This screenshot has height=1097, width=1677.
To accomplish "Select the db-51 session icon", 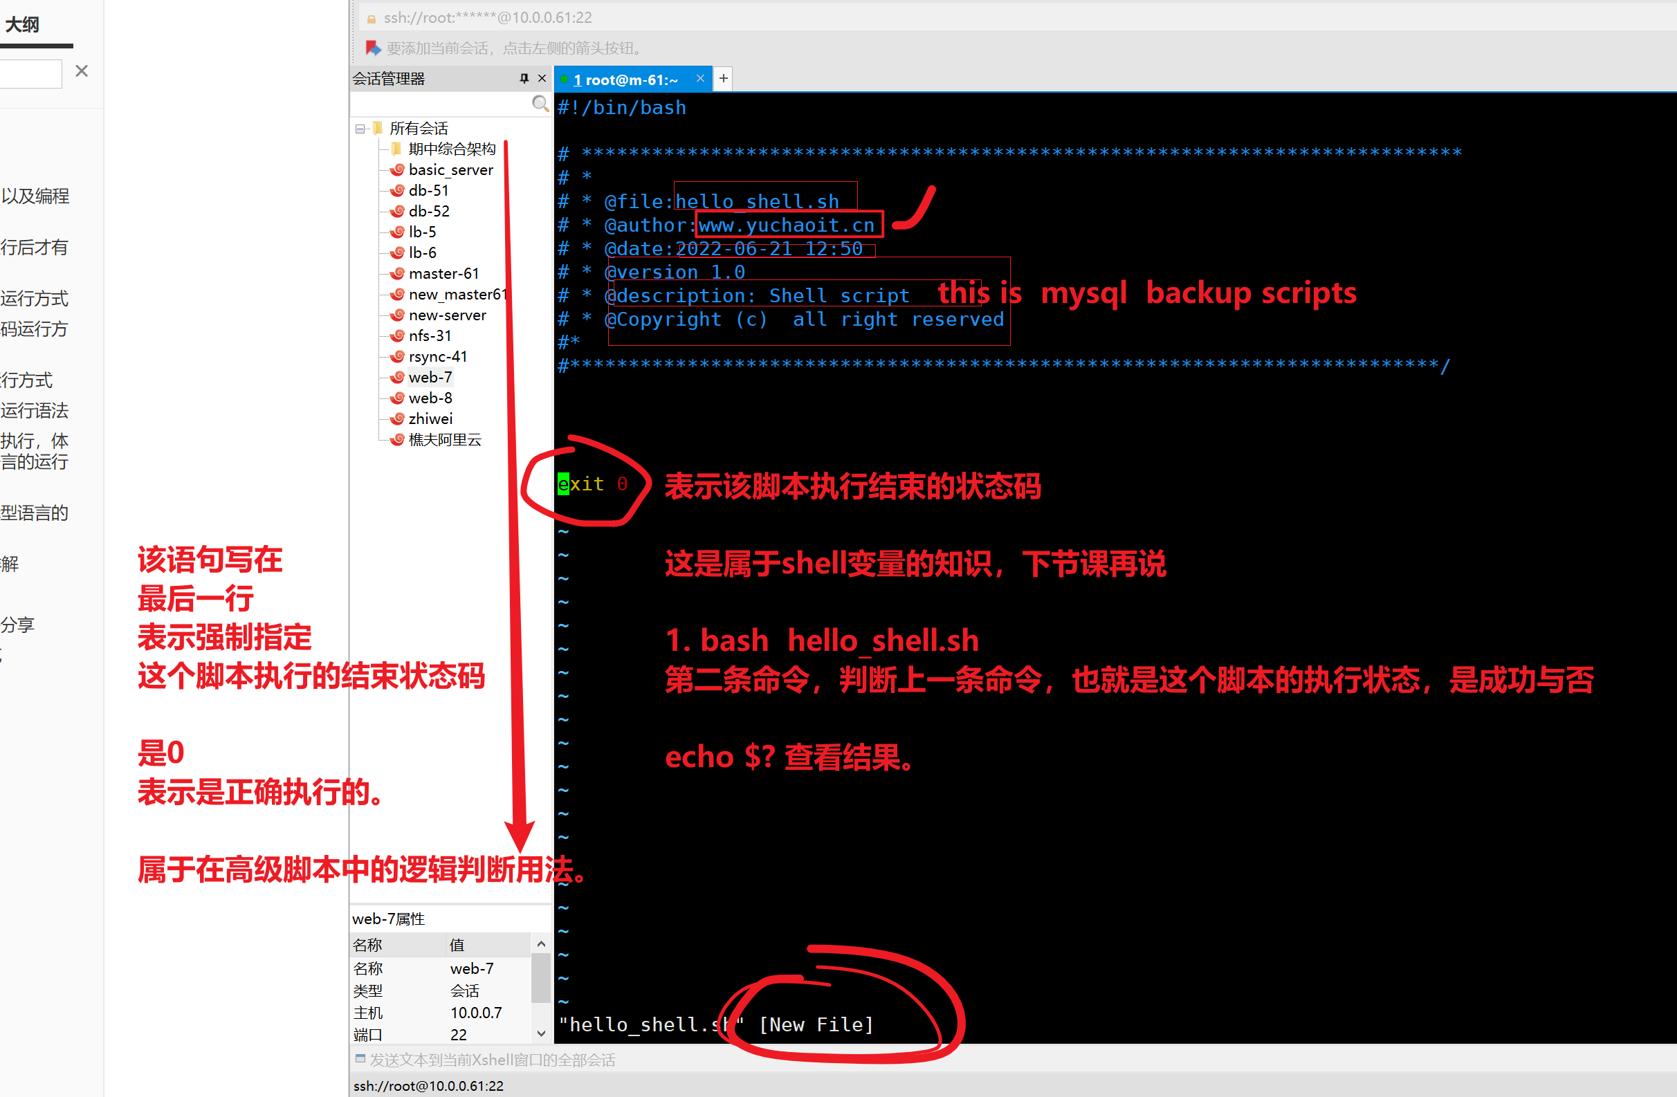I will (397, 190).
